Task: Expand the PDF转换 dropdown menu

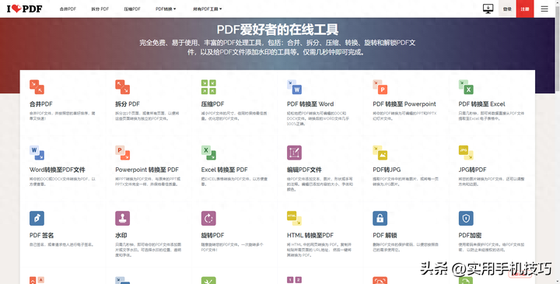Action: tap(166, 9)
